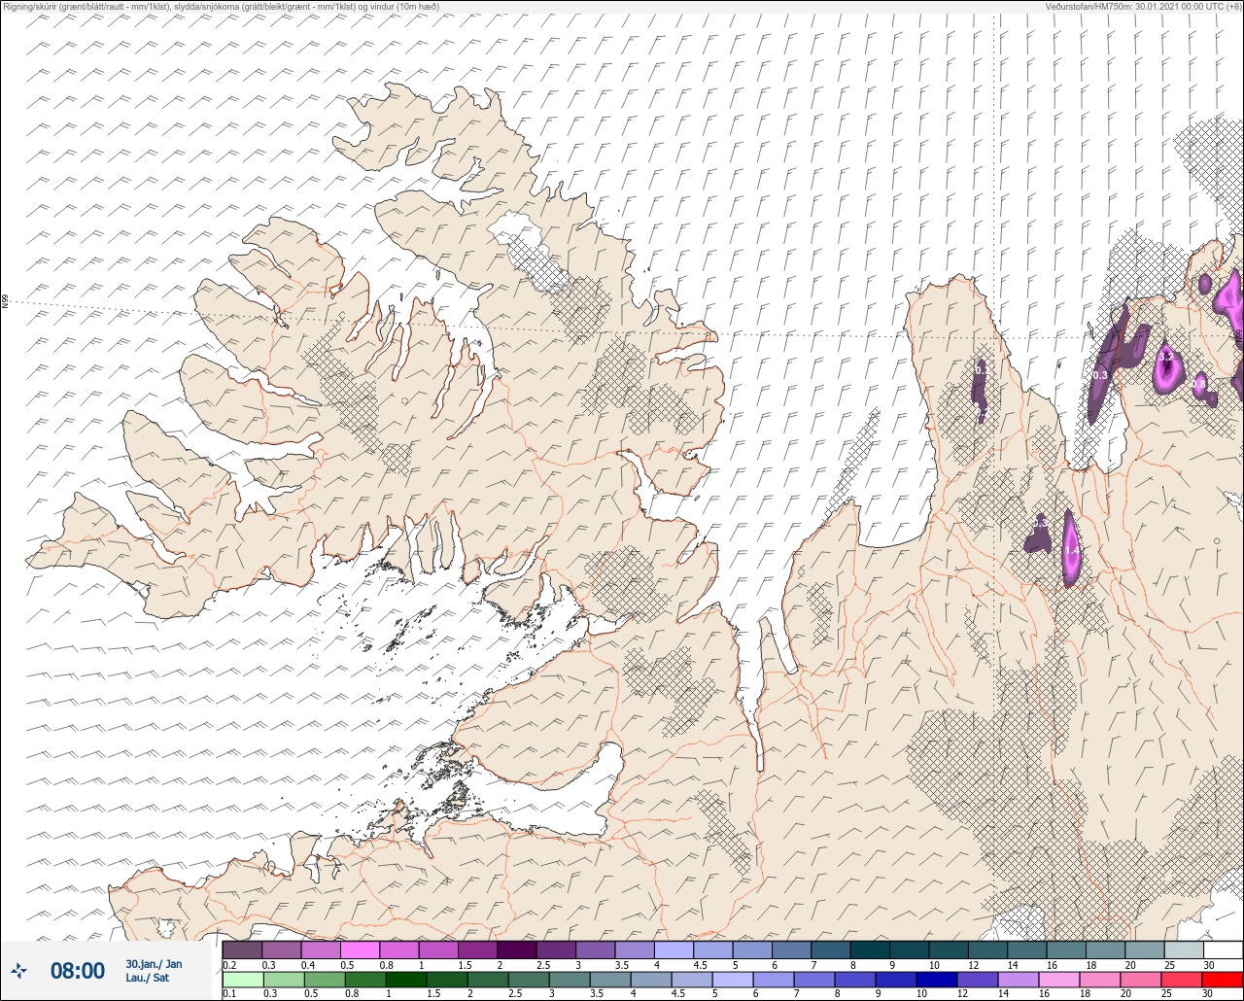The height and width of the screenshot is (1001, 1244).
Task: Select the bright red rain swatch labeled 30
Action: pyautogui.click(x=1222, y=979)
